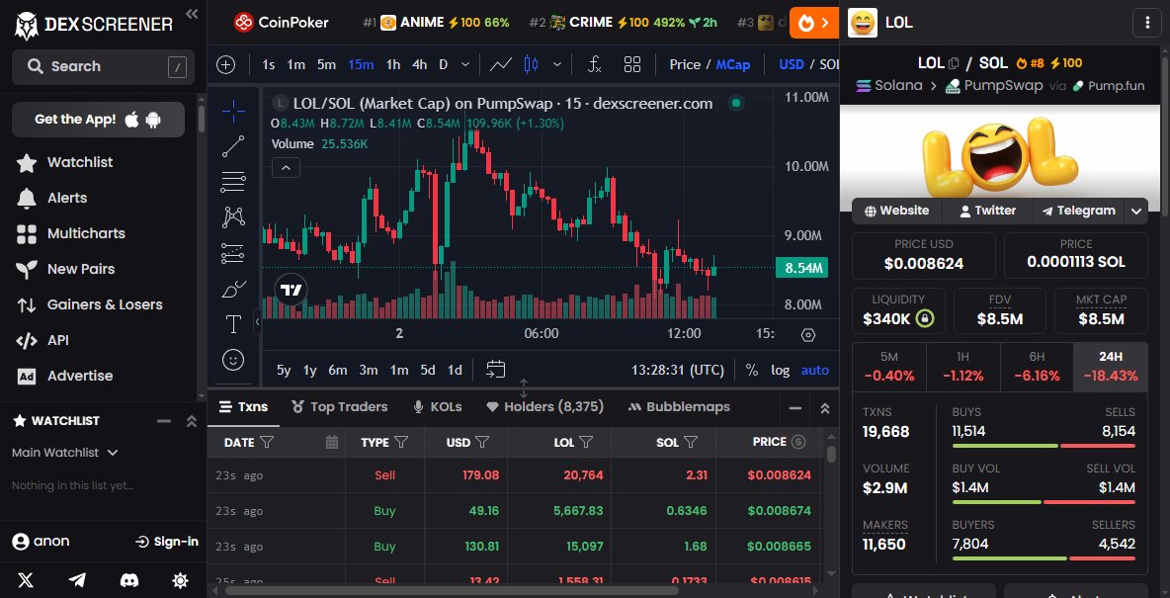Click the Search input field

pos(103,67)
